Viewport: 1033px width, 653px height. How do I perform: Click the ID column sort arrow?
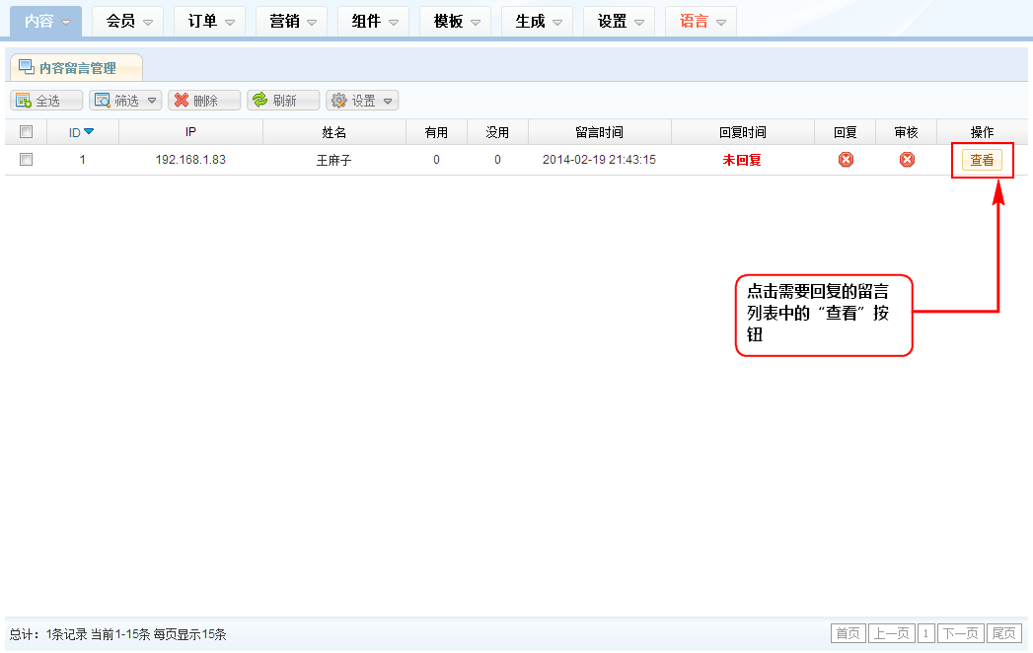coord(89,132)
